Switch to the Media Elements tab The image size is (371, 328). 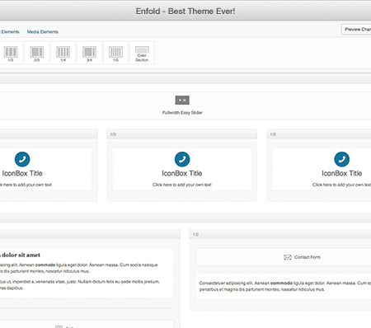[43, 32]
